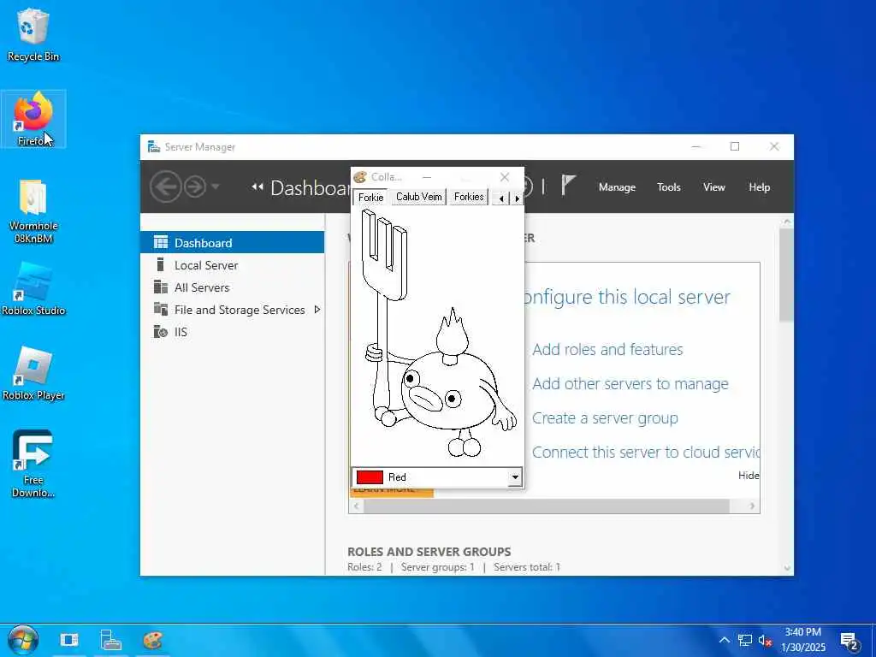Viewport: 876px width, 657px height.
Task: Click the IIS role icon
Action: tap(160, 332)
